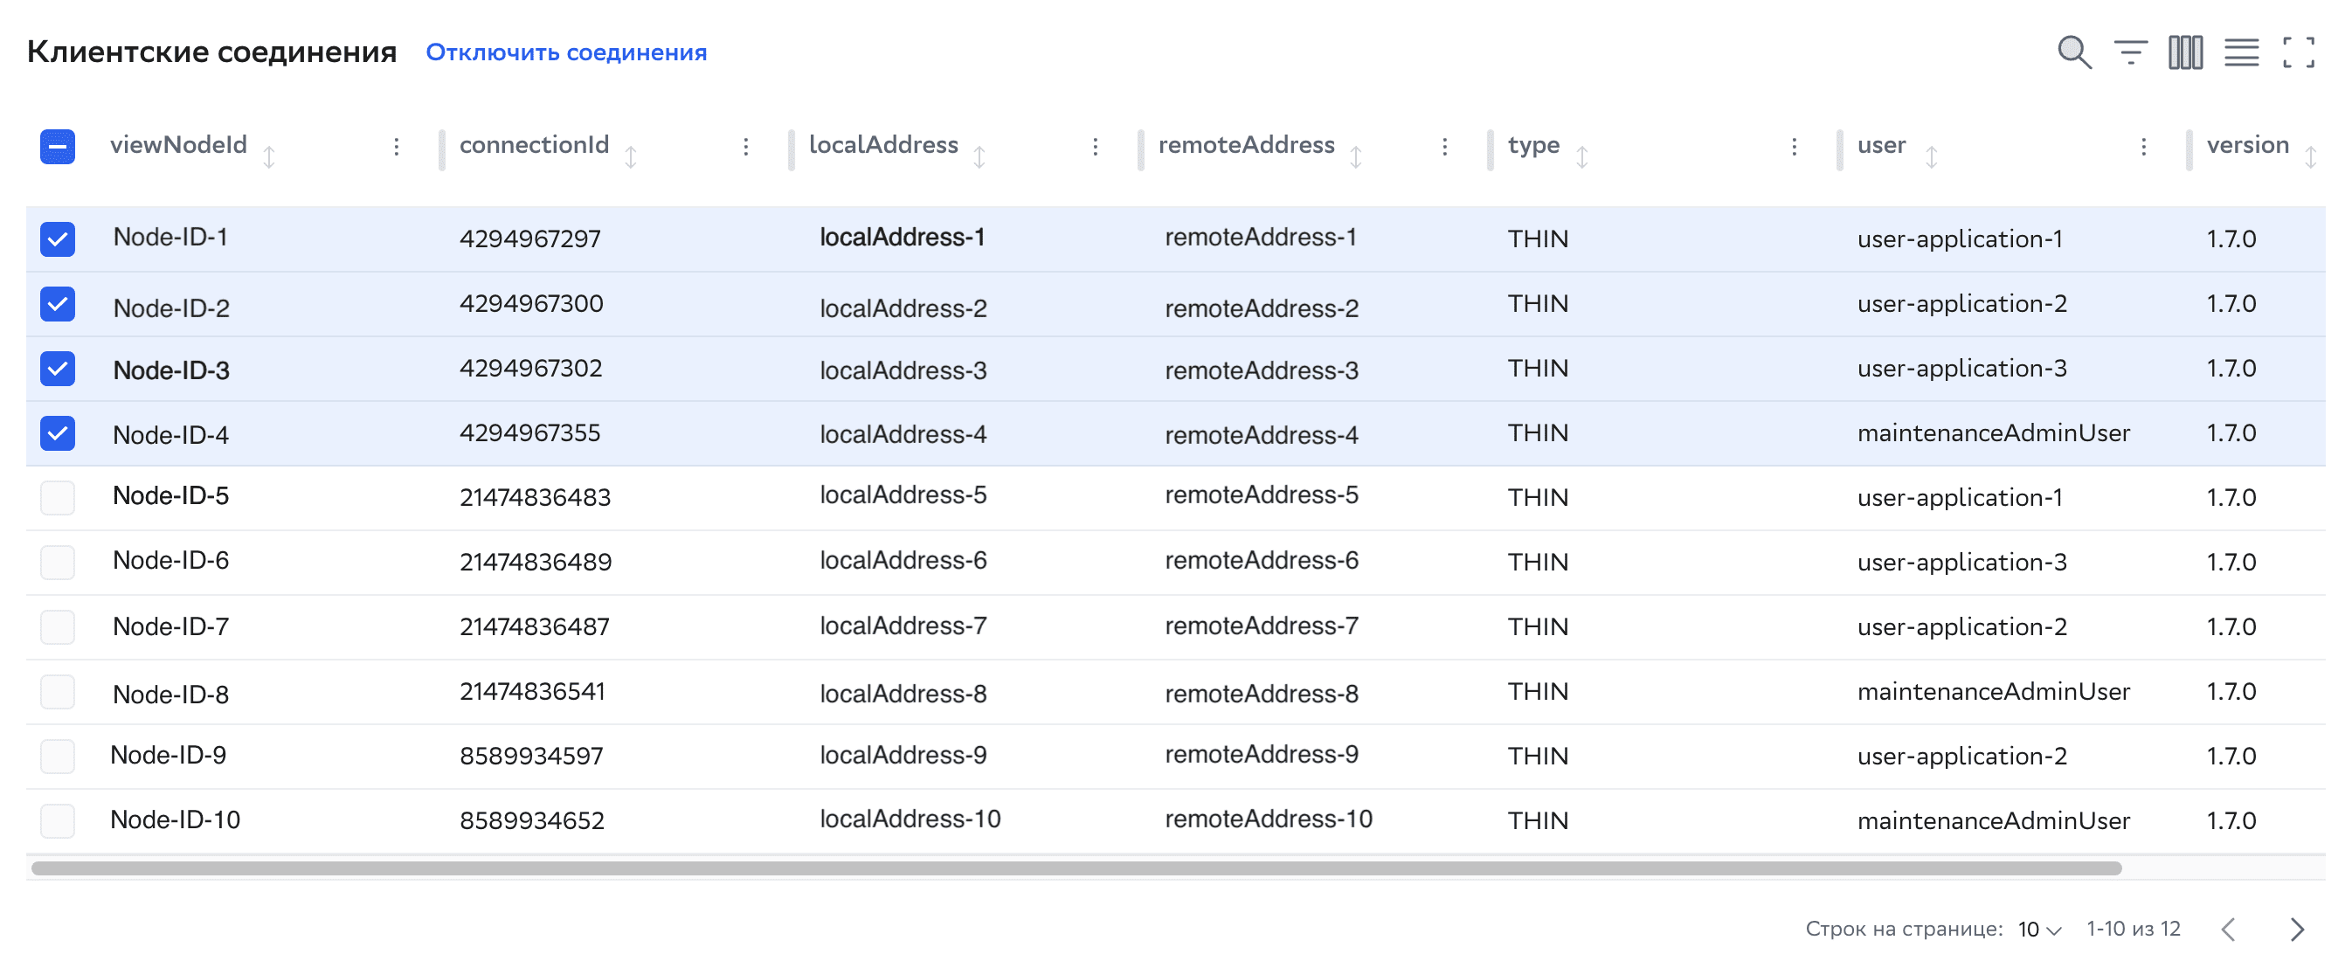The height and width of the screenshot is (968, 2352).
Task: Sort by the connectionId column arrow
Action: pyautogui.click(x=630, y=156)
